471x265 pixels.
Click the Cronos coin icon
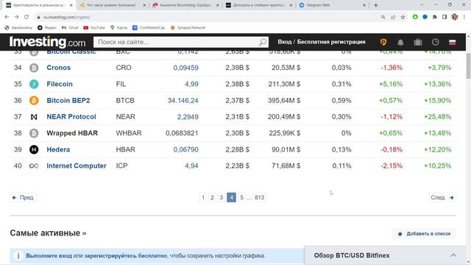point(34,68)
